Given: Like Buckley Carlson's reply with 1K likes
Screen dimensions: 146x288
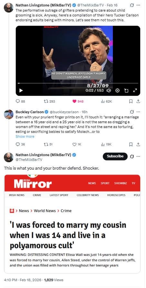Looking at the screenshot, I should [74, 144].
